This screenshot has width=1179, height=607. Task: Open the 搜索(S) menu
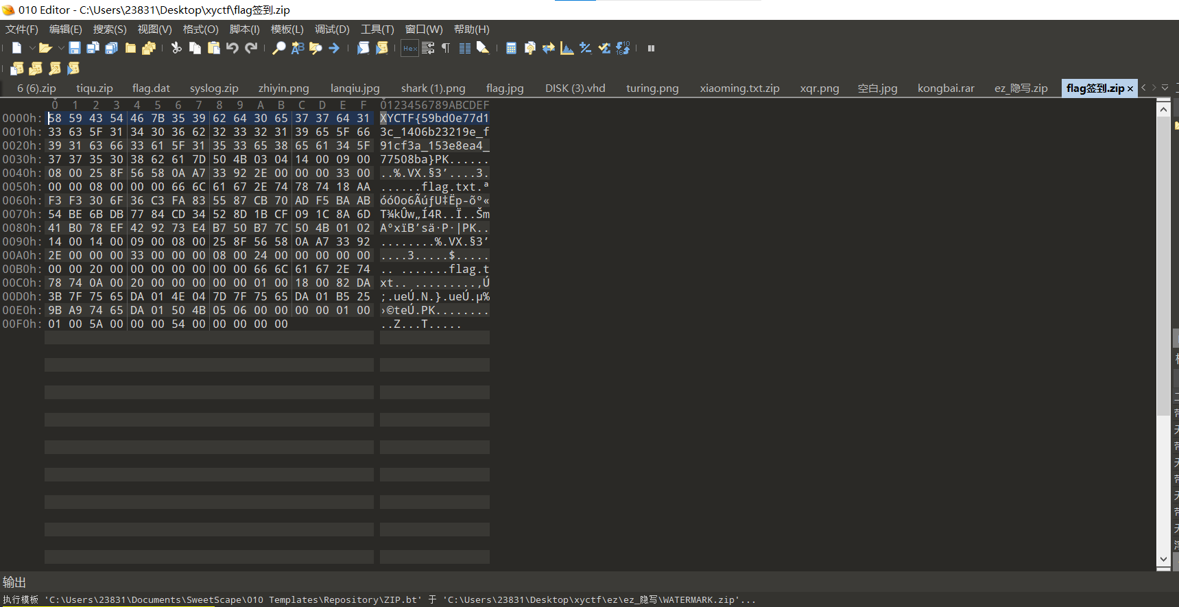[x=110, y=29]
